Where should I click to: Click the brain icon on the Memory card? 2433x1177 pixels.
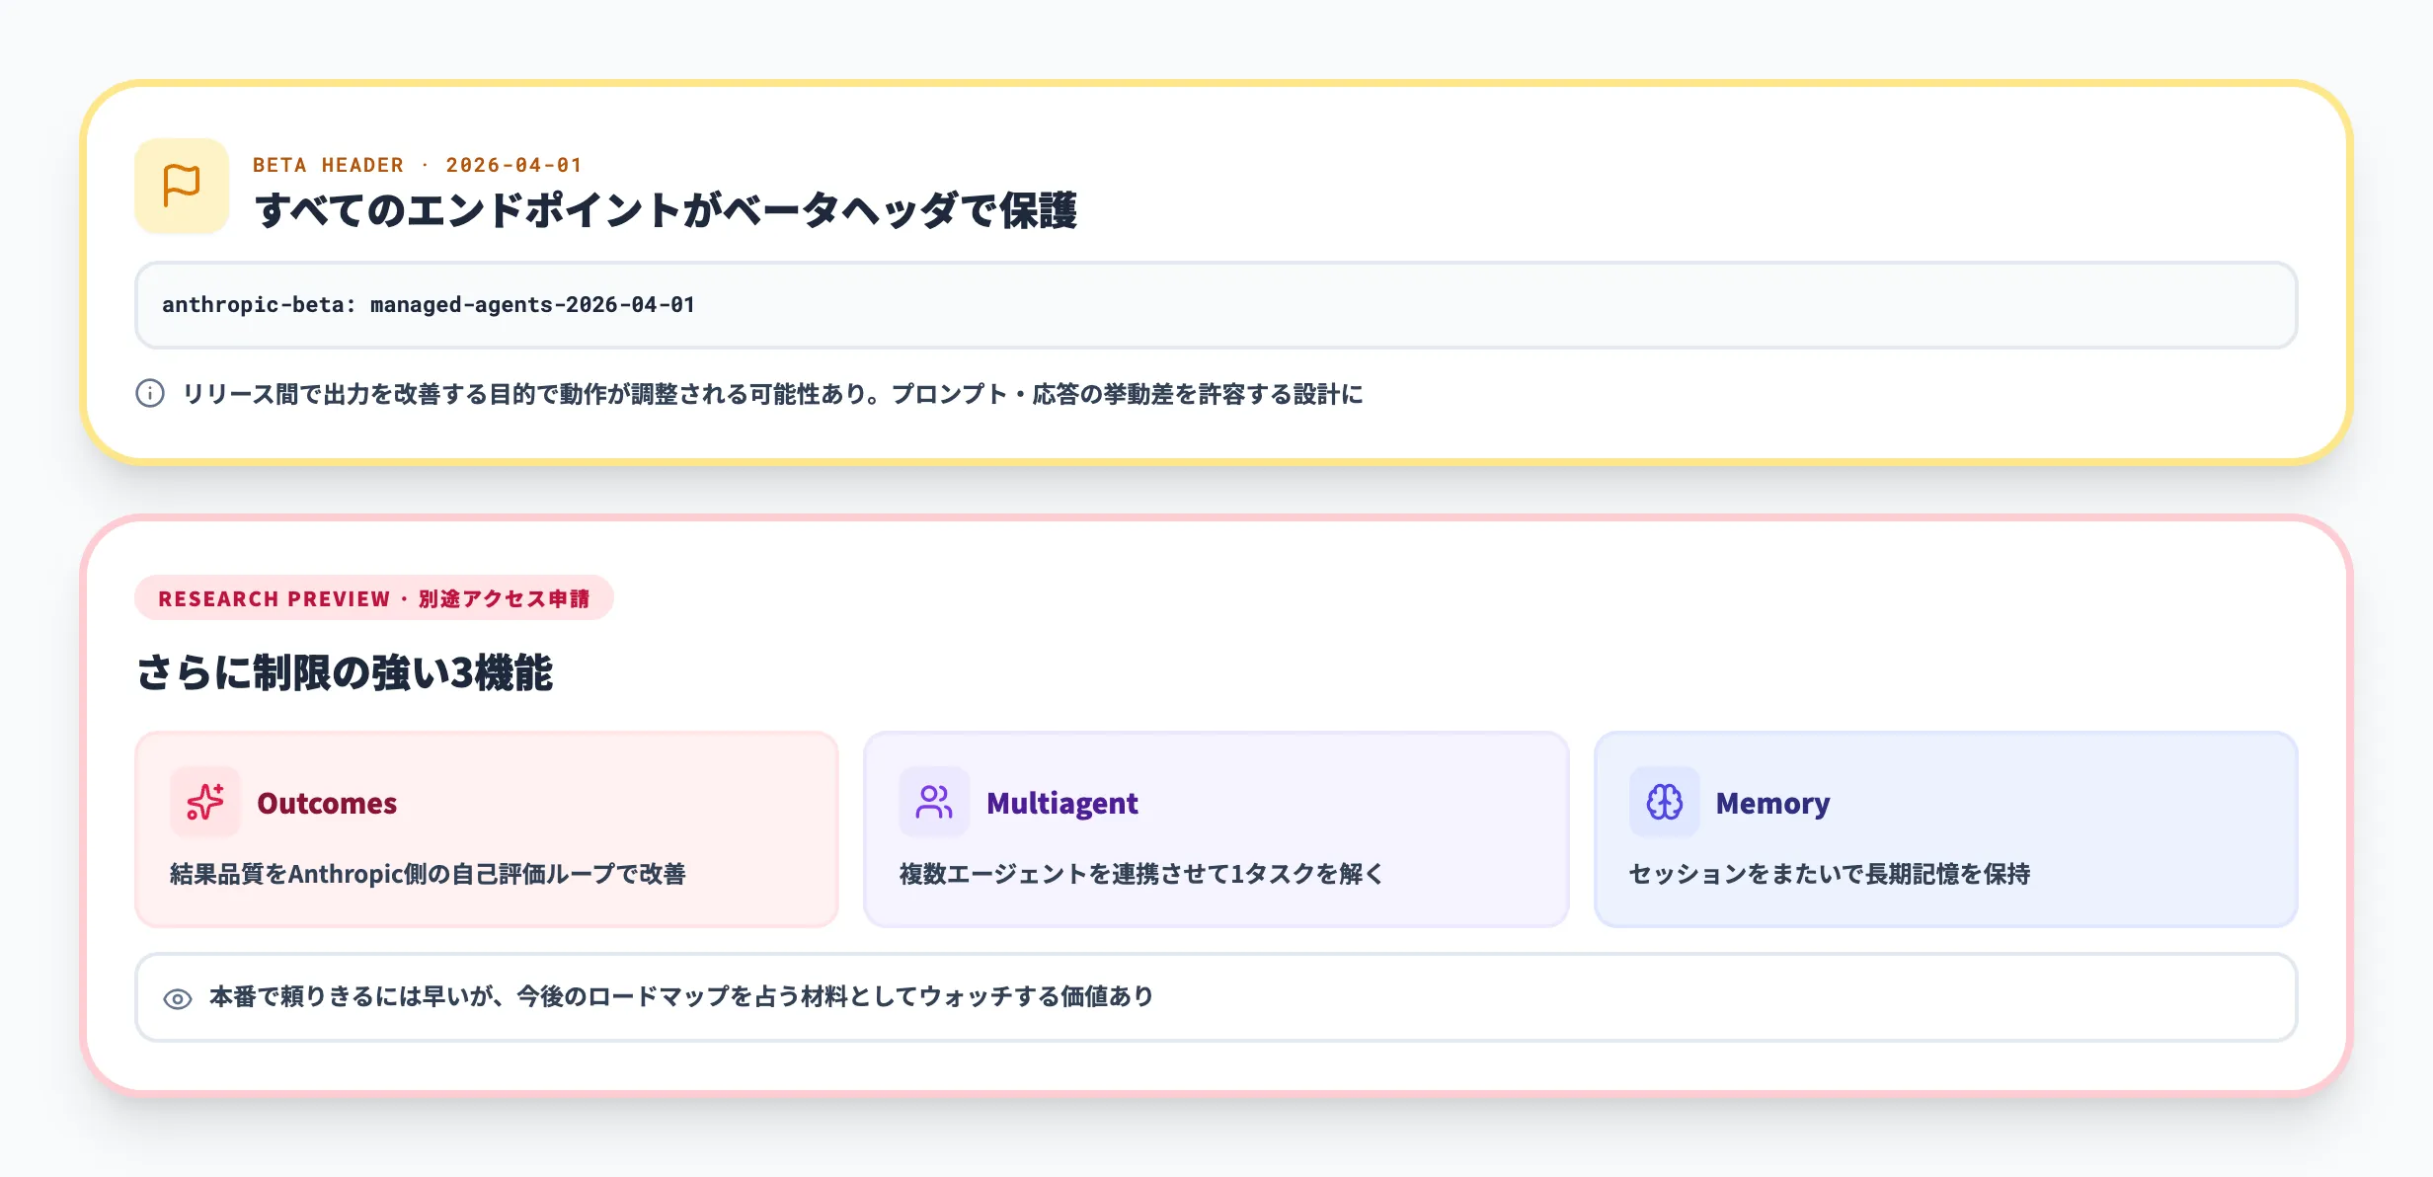coord(1663,803)
